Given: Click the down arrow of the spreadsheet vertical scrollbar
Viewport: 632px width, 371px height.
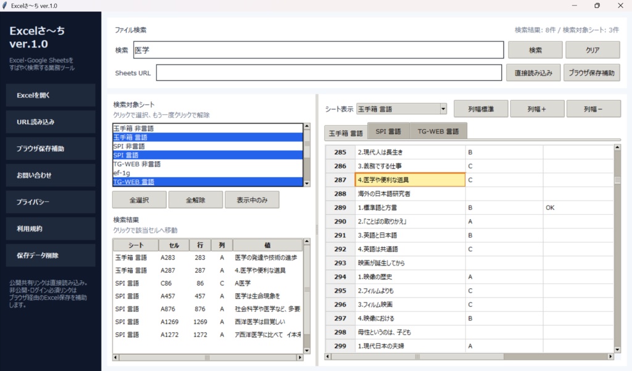Looking at the screenshot, I should pos(617,349).
